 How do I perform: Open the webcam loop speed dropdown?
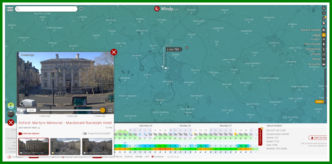(32, 110)
